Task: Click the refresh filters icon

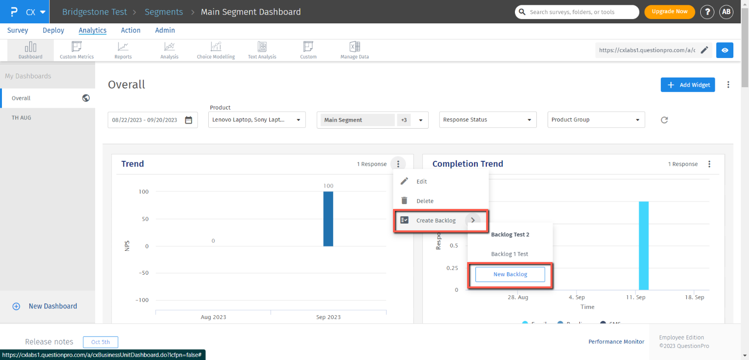Action: (664, 120)
